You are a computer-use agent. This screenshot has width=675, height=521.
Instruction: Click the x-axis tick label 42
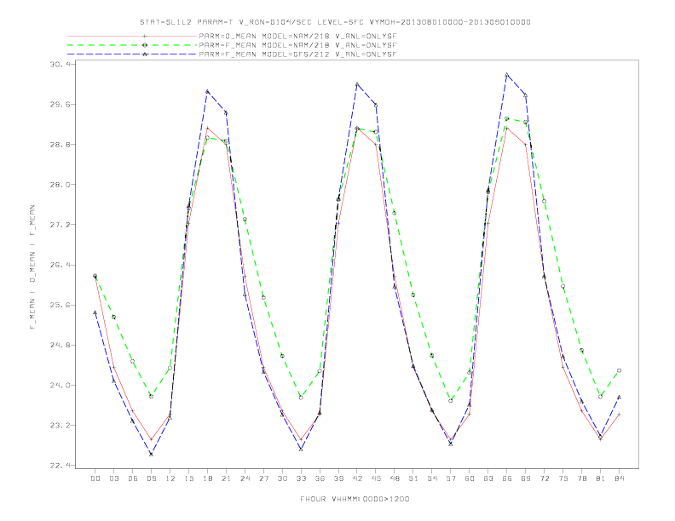[357, 478]
